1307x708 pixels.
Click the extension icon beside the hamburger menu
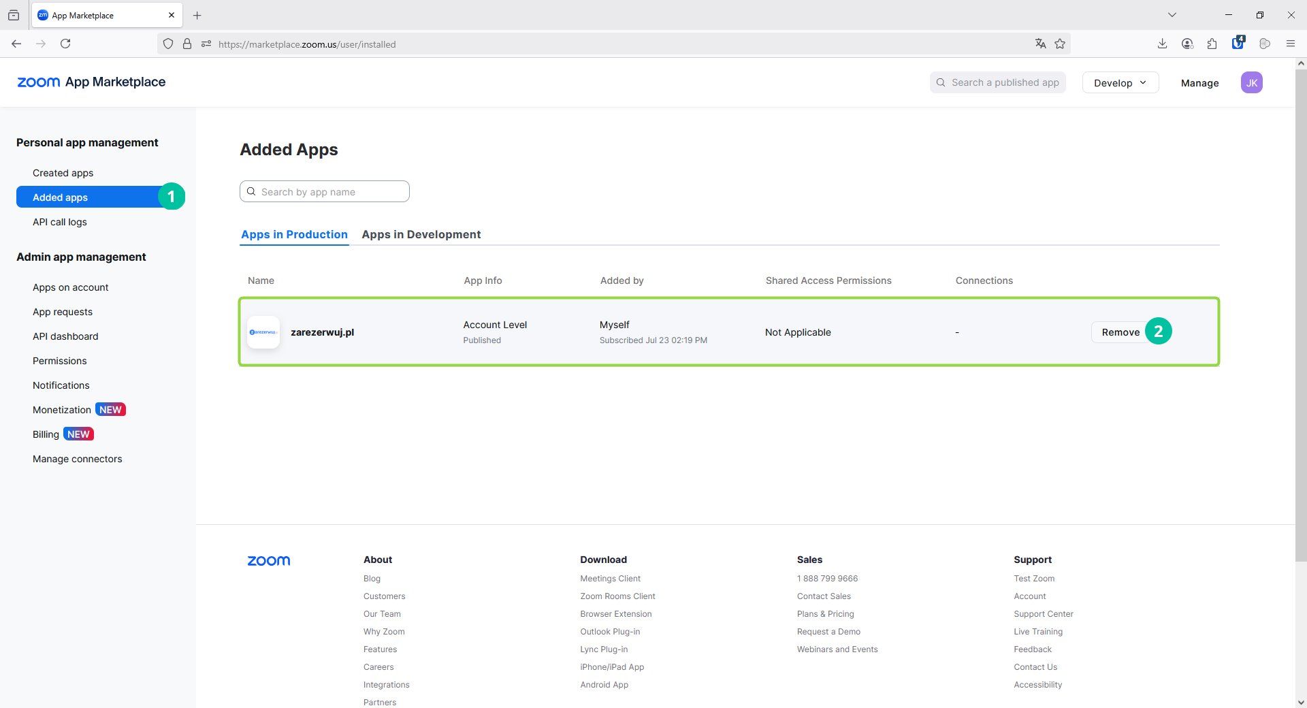point(1265,44)
